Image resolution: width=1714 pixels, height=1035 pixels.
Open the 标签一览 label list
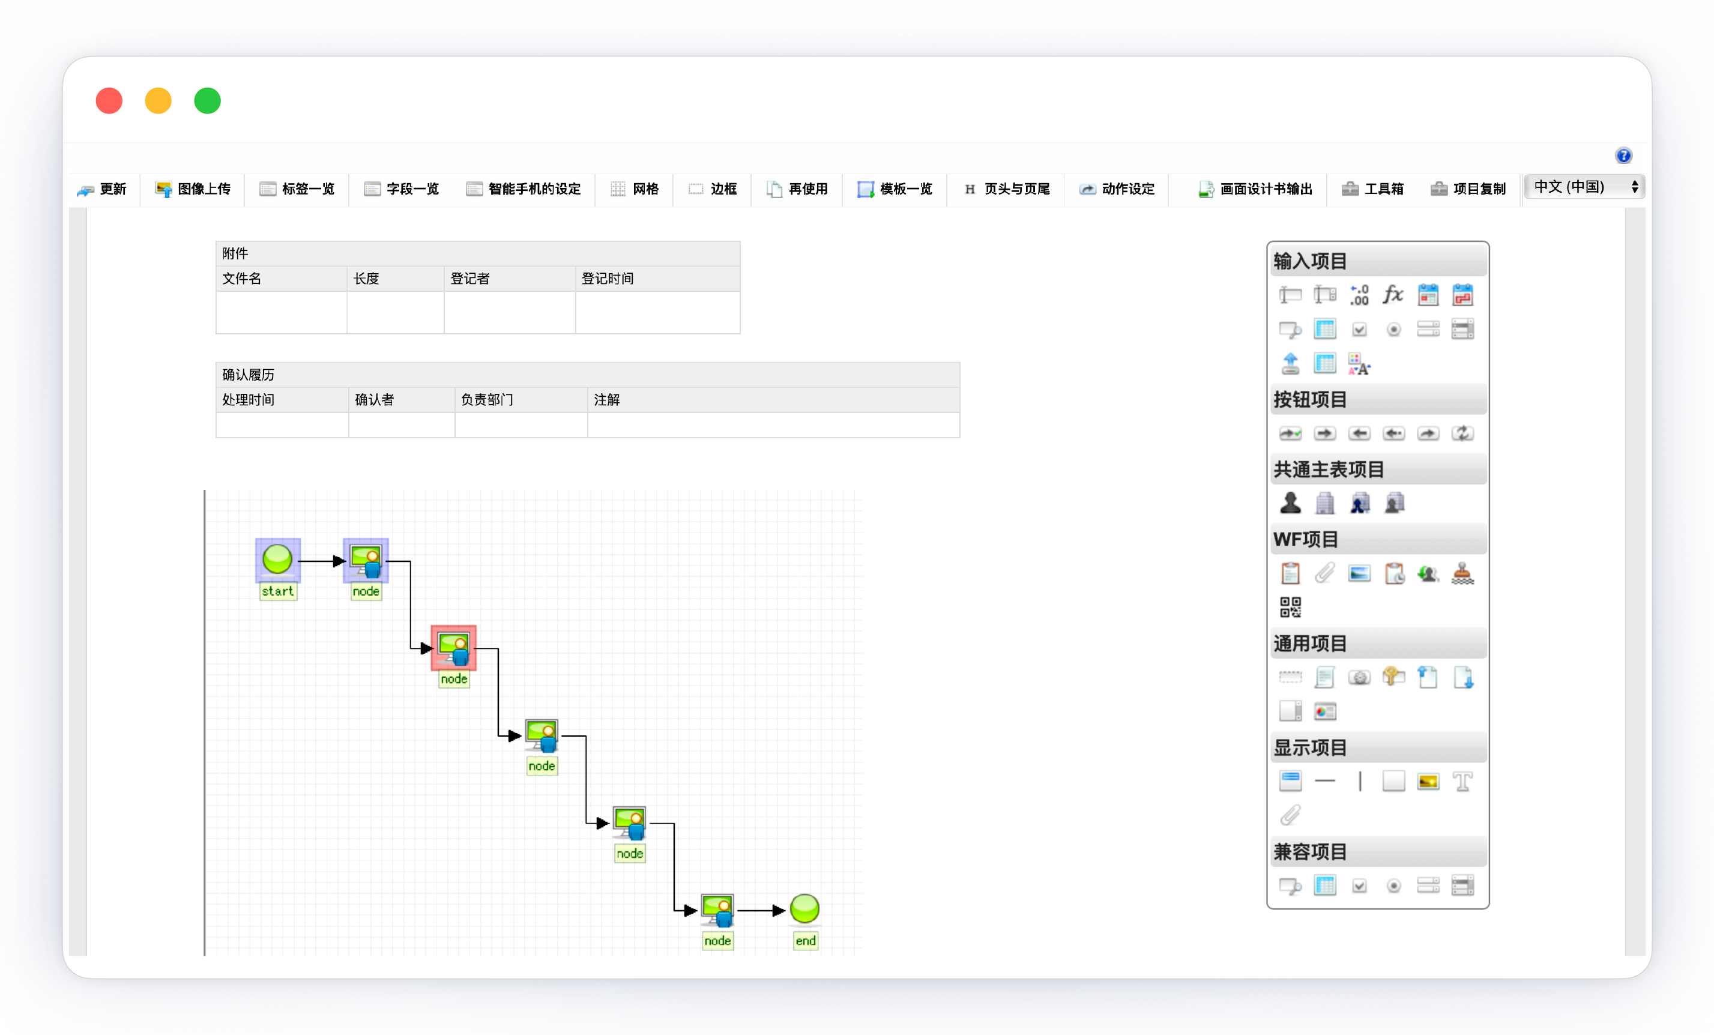pyautogui.click(x=297, y=189)
